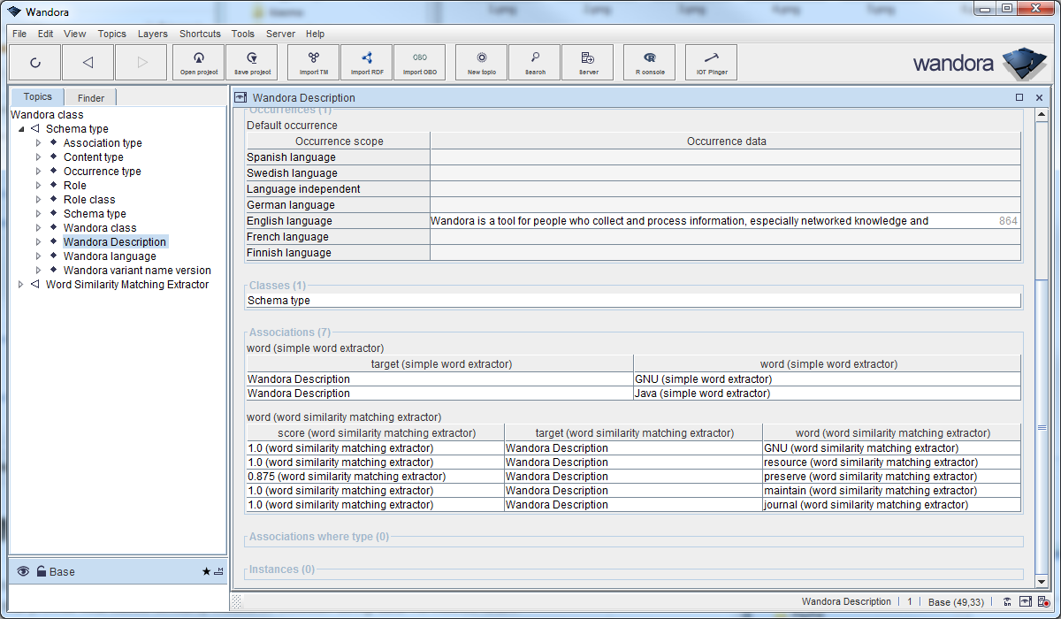Click Schema type in Classes section
Viewport: 1061px width, 619px height.
tap(279, 301)
